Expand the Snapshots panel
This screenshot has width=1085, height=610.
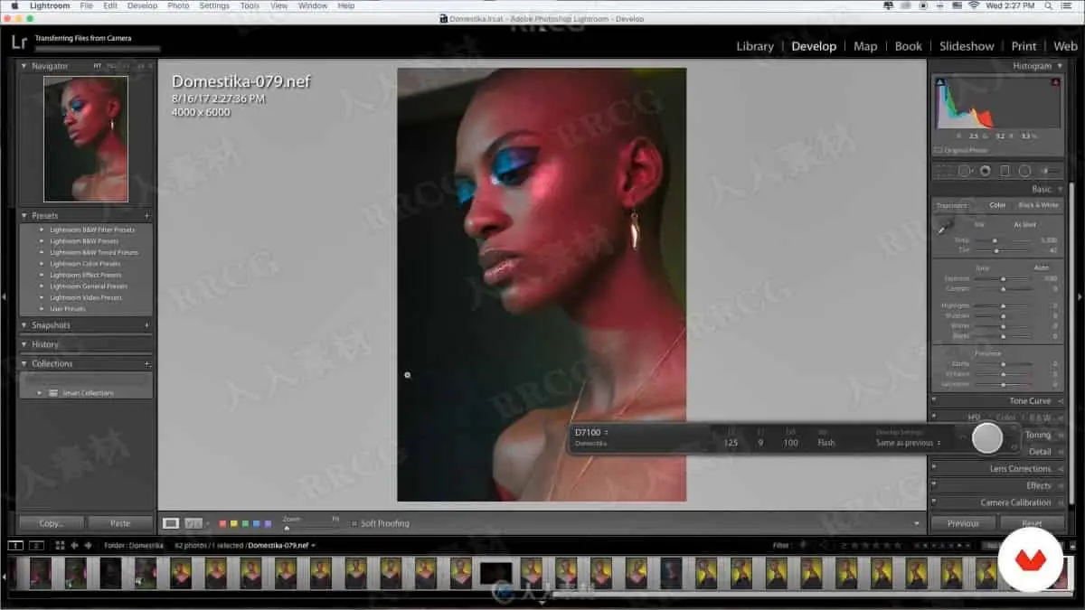coord(24,325)
